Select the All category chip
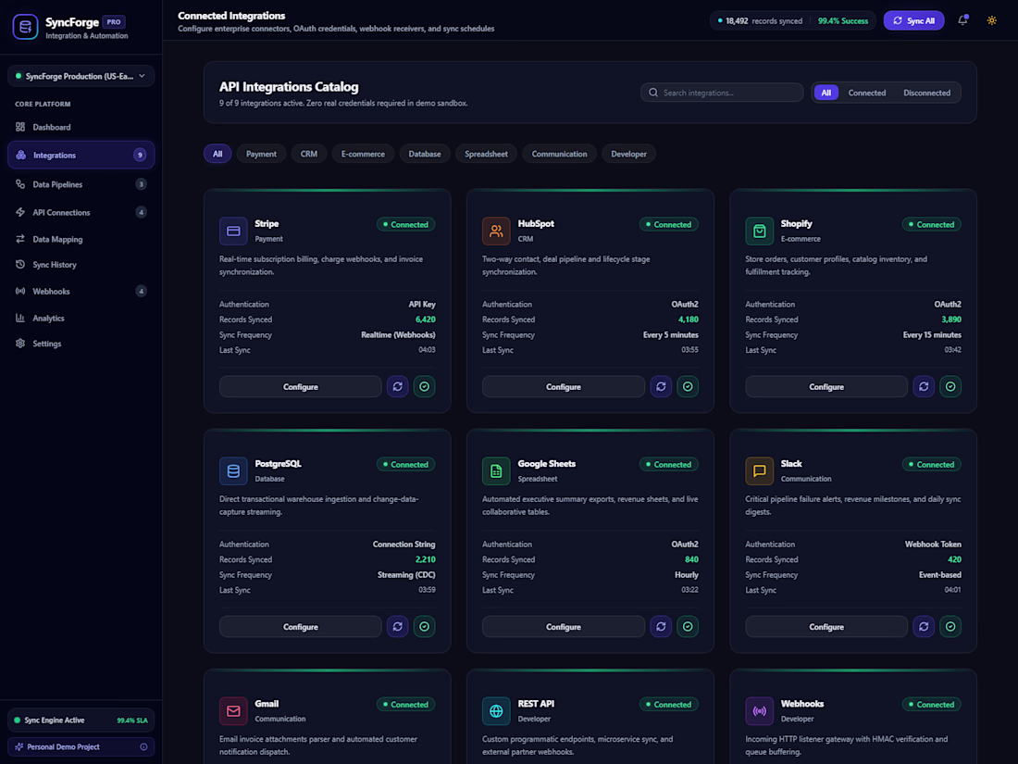The image size is (1018, 764). (x=217, y=154)
